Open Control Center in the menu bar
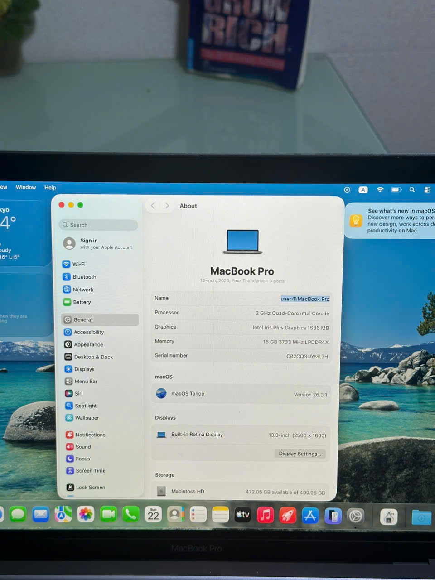The width and height of the screenshot is (435, 580). [427, 190]
